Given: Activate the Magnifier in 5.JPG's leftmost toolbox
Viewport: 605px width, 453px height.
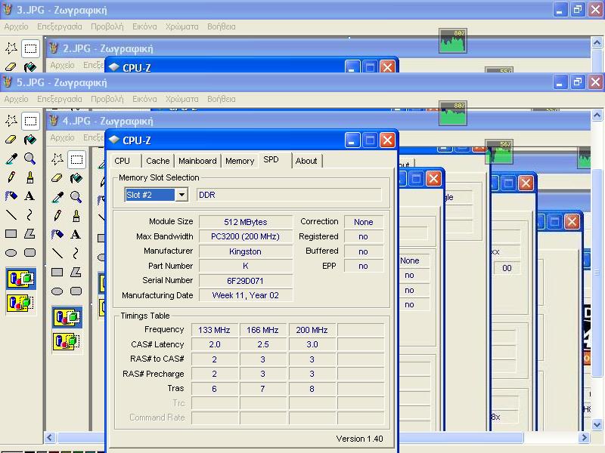Looking at the screenshot, I should [30, 159].
